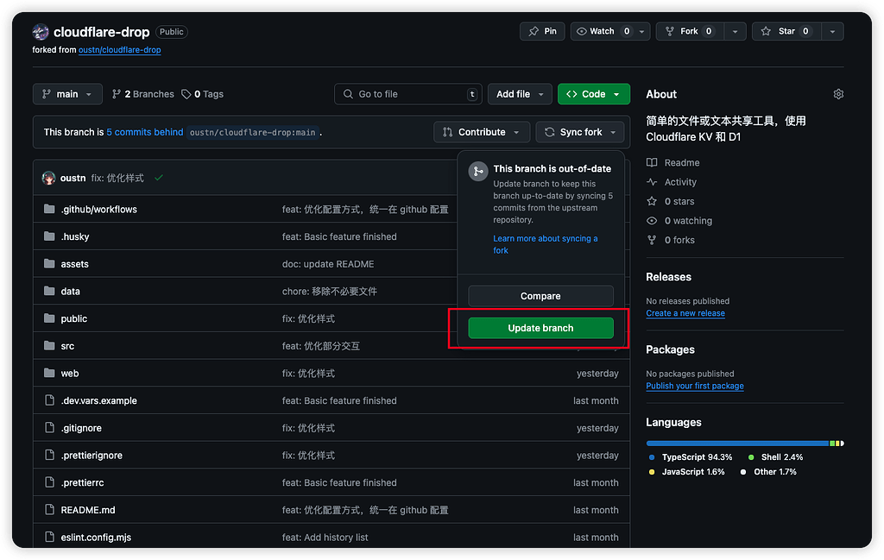Click the .prettierrc file icon
Viewport: 884px width, 560px height.
[x=49, y=482]
